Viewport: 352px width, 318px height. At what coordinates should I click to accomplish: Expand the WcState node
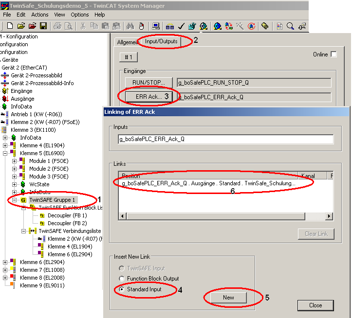point(14,184)
